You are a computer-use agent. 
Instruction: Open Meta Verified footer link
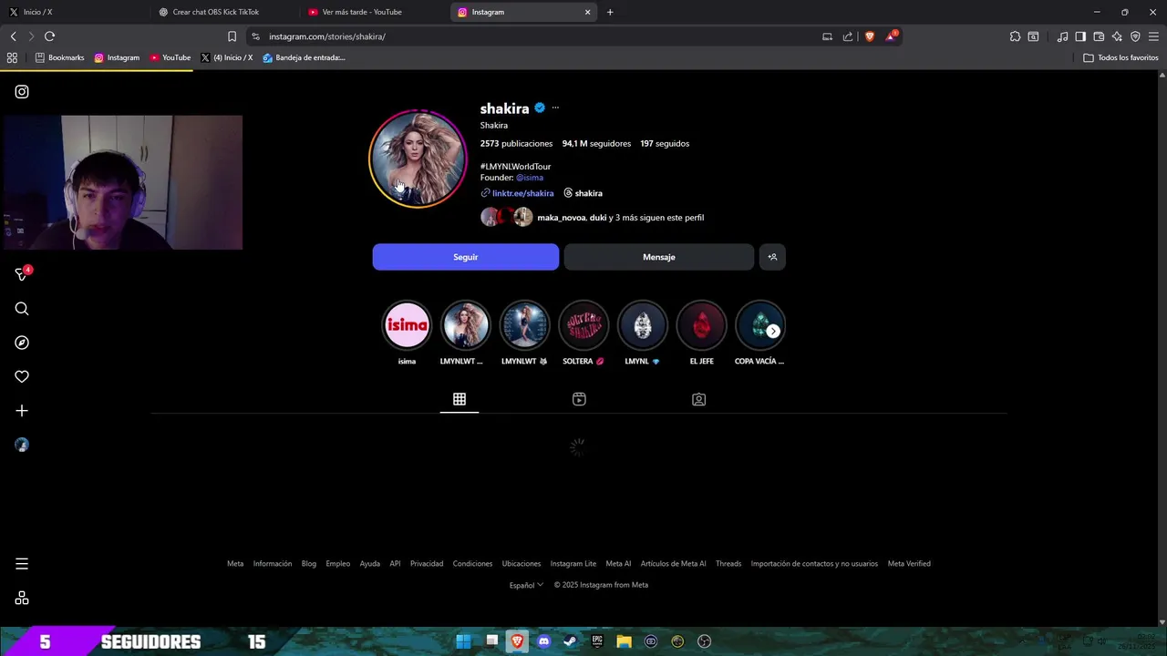tap(909, 564)
